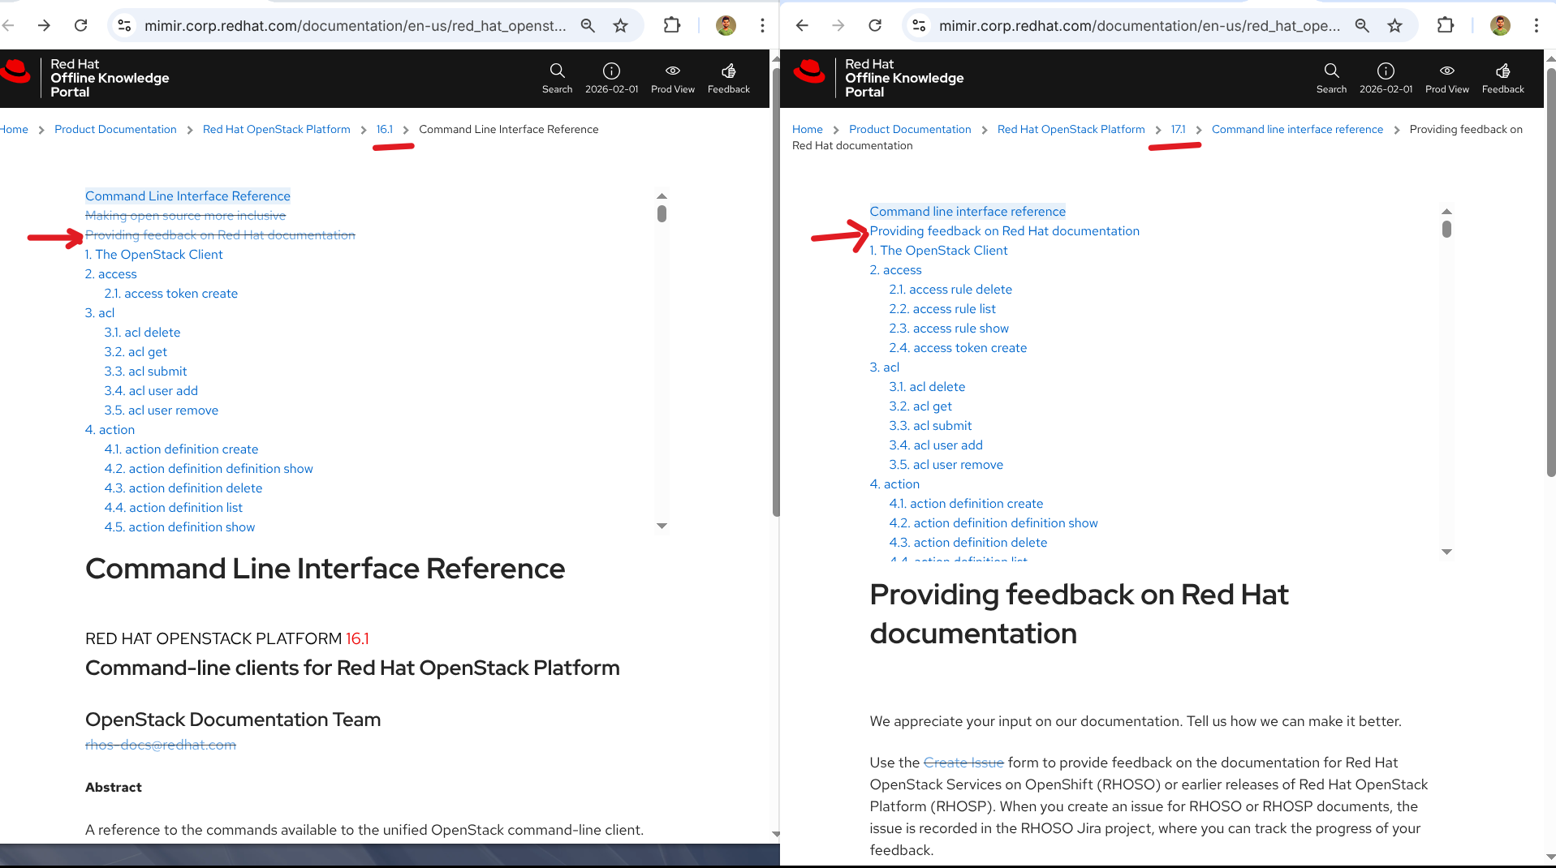Click the Red Hat logo in left portal

[x=15, y=71]
